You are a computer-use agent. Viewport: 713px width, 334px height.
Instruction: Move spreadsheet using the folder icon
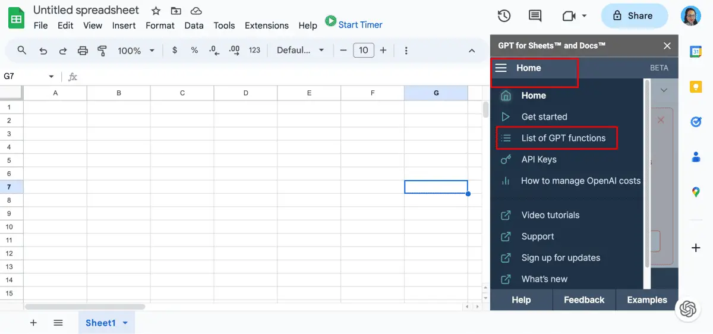(176, 11)
